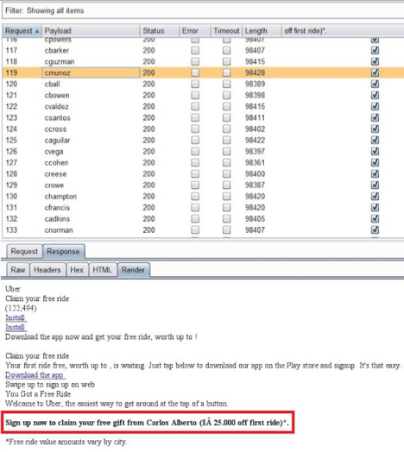404x452 pixels.
Task: Select the Render tab
Action: point(133,270)
